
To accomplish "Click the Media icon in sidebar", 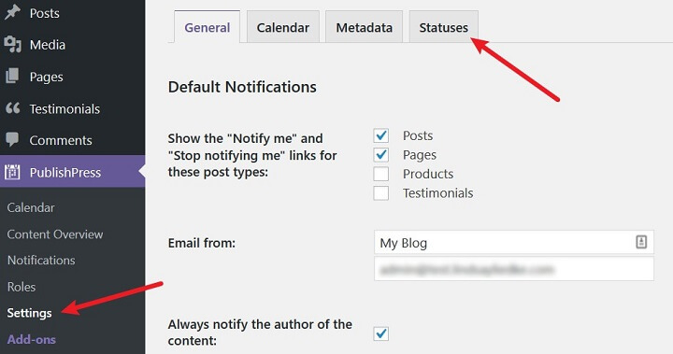I will 12,44.
